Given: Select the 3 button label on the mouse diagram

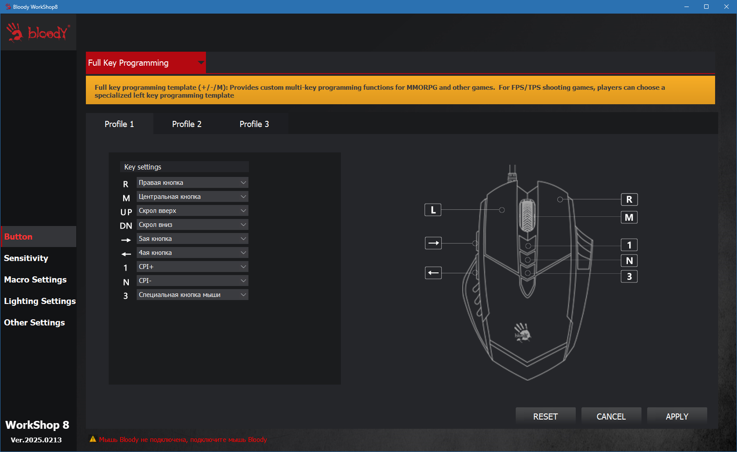Looking at the screenshot, I should coord(629,276).
